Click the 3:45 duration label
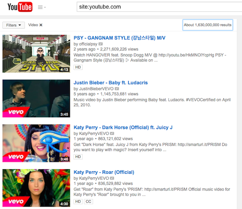Screen dimensions: 242x209 pos(64,115)
